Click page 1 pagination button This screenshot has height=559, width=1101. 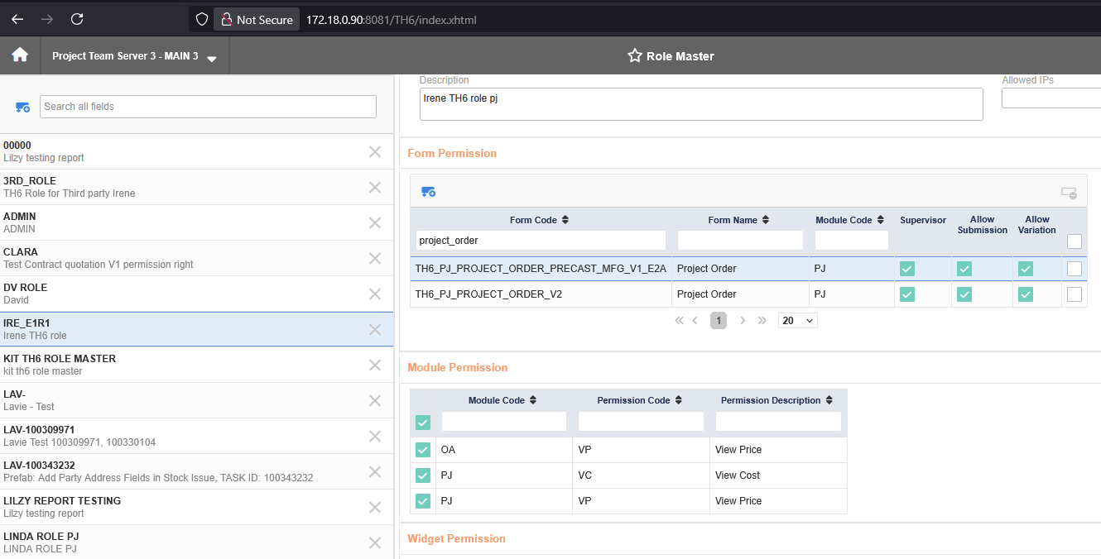click(x=719, y=320)
